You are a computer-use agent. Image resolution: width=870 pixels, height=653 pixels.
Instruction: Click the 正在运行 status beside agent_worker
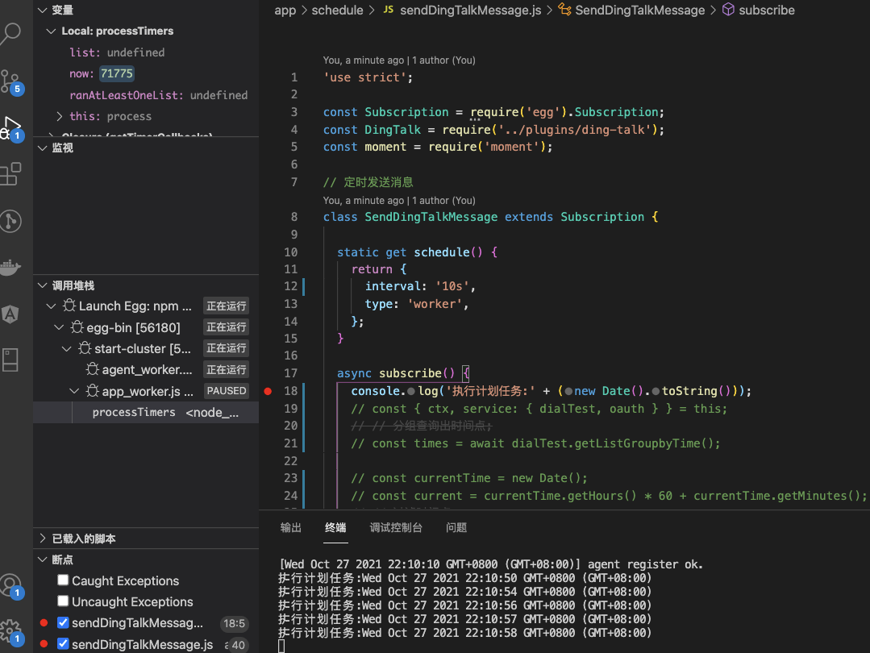[x=226, y=369]
